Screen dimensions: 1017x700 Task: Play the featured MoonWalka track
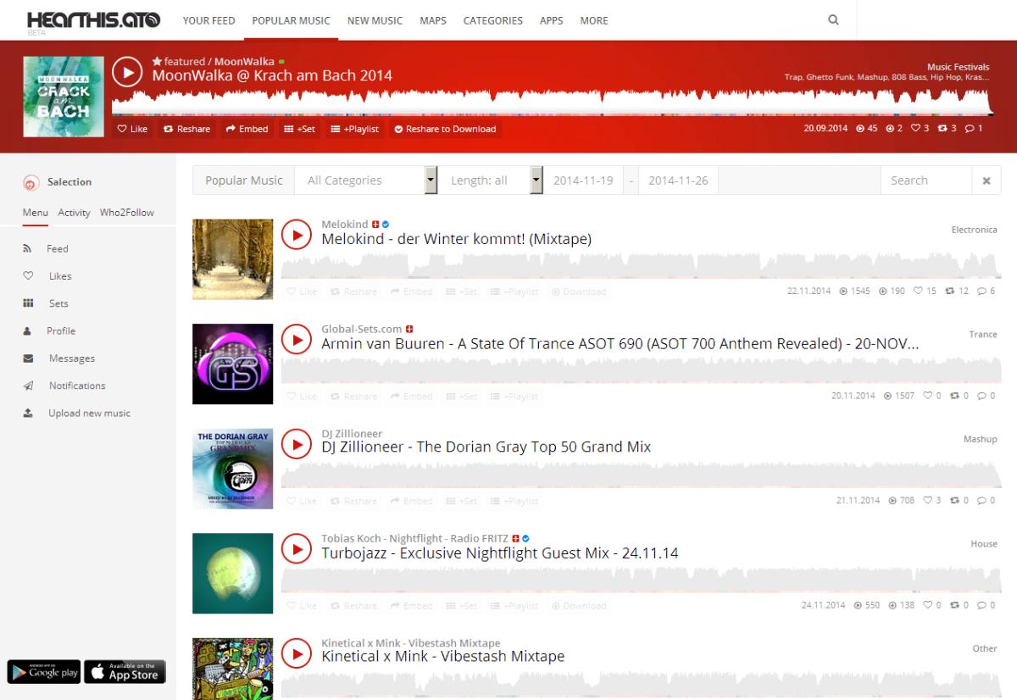click(x=127, y=73)
